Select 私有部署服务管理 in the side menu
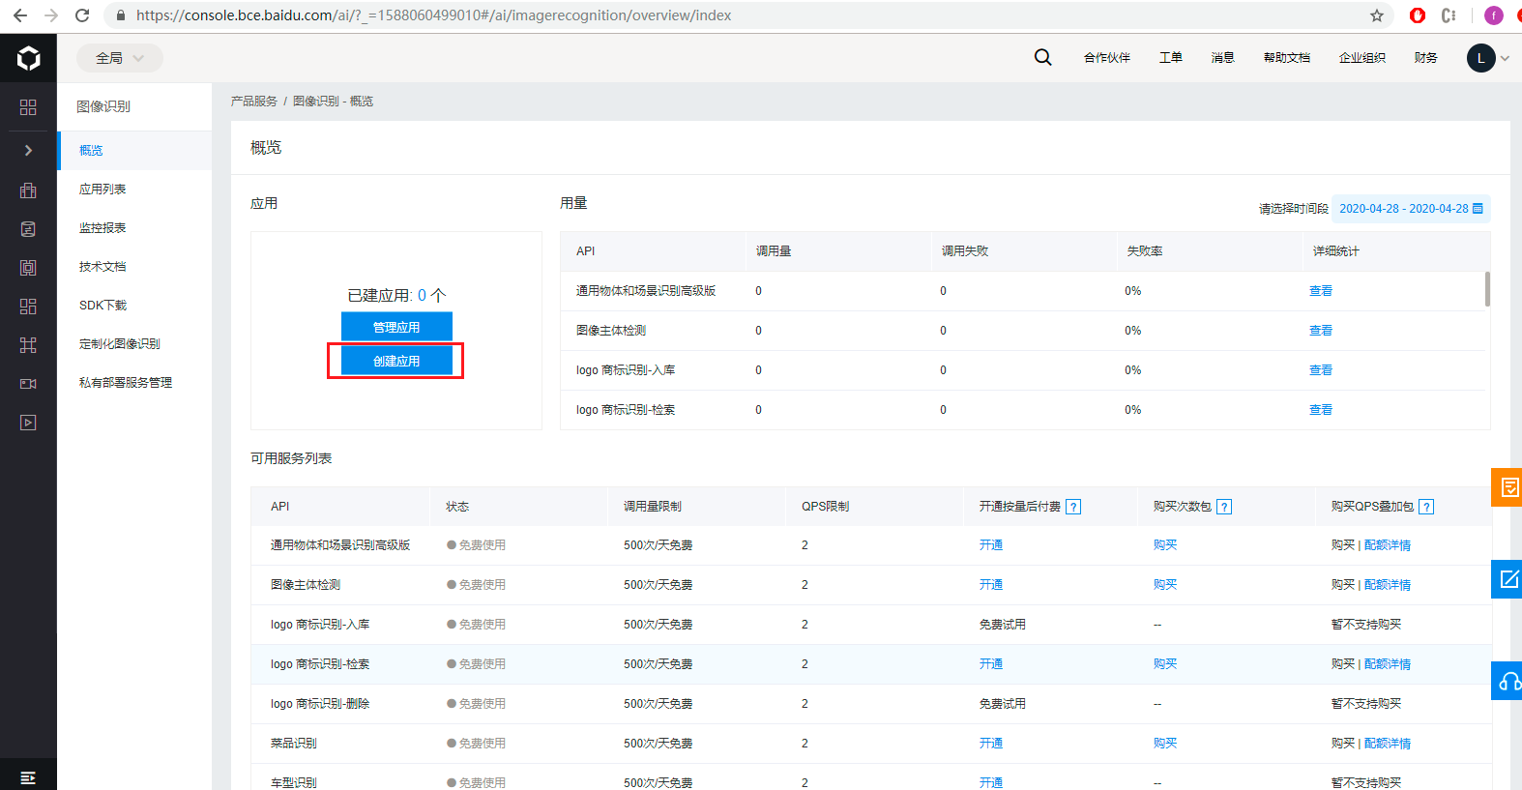The height and width of the screenshot is (790, 1522). [x=134, y=383]
